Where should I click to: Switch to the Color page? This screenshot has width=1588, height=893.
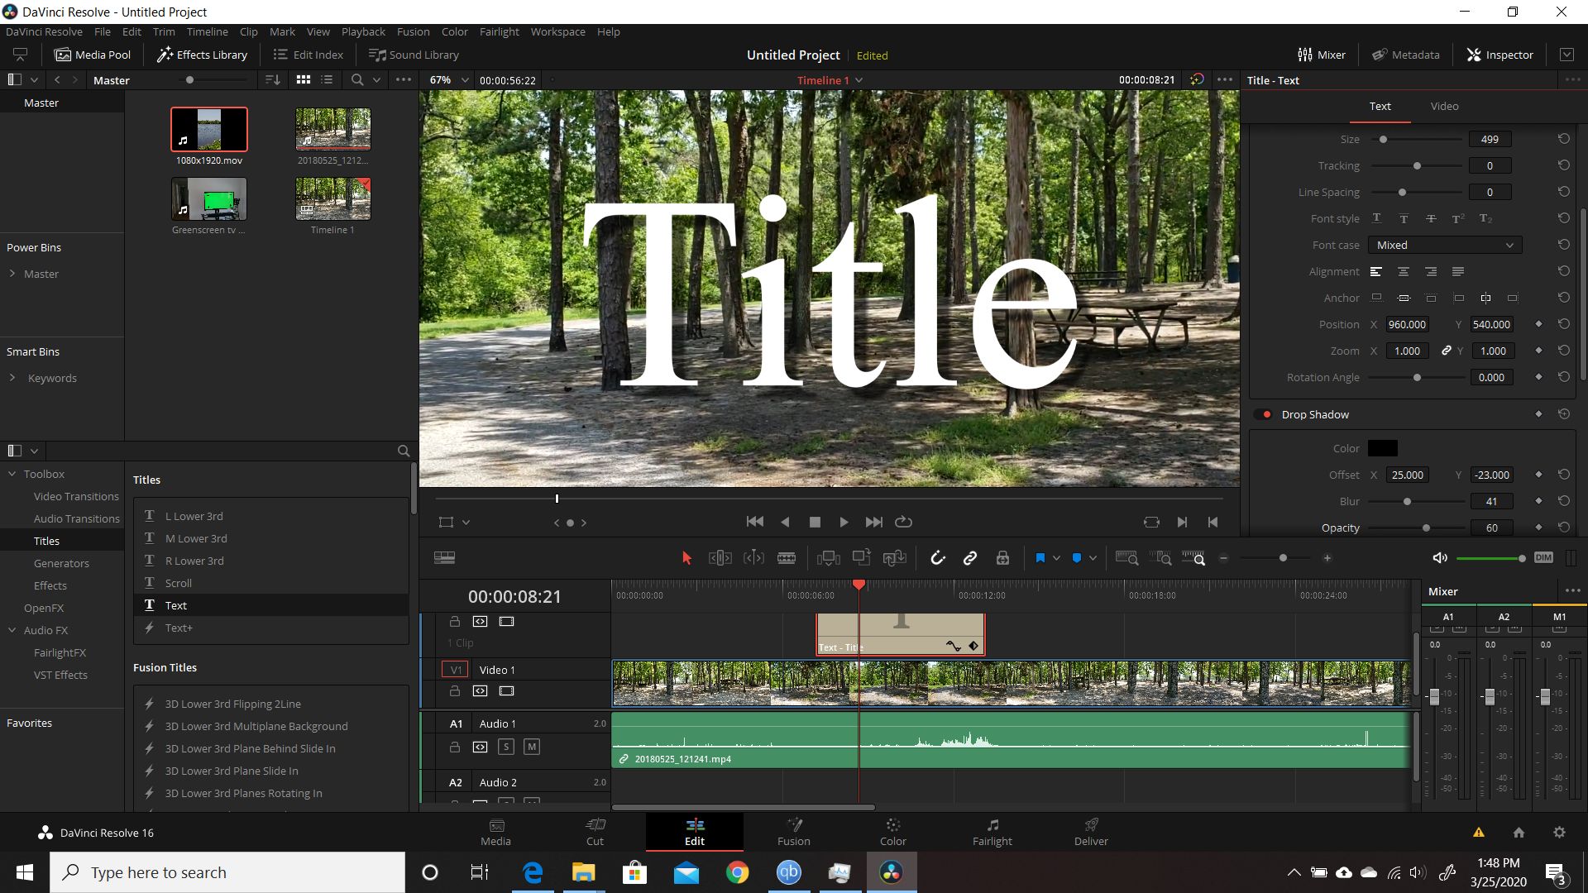(892, 832)
